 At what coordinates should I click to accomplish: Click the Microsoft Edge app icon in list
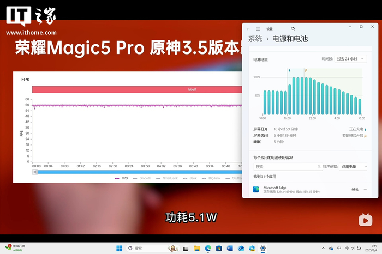[x=255, y=189]
